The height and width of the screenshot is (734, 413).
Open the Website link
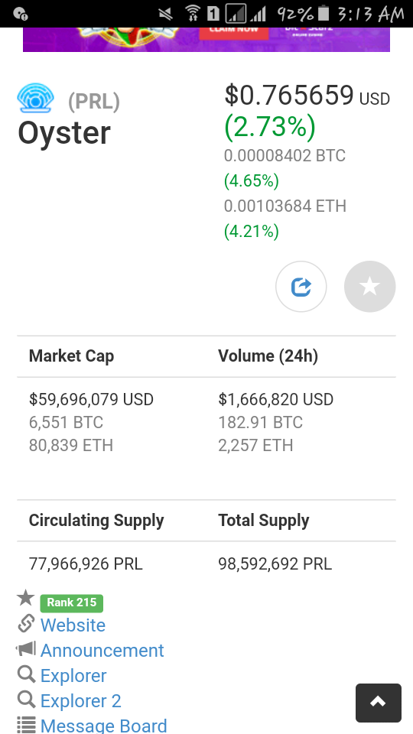(73, 625)
